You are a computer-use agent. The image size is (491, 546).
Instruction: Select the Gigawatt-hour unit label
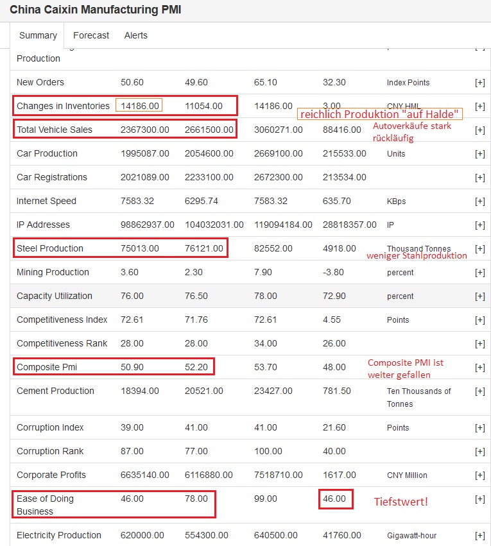tap(411, 536)
